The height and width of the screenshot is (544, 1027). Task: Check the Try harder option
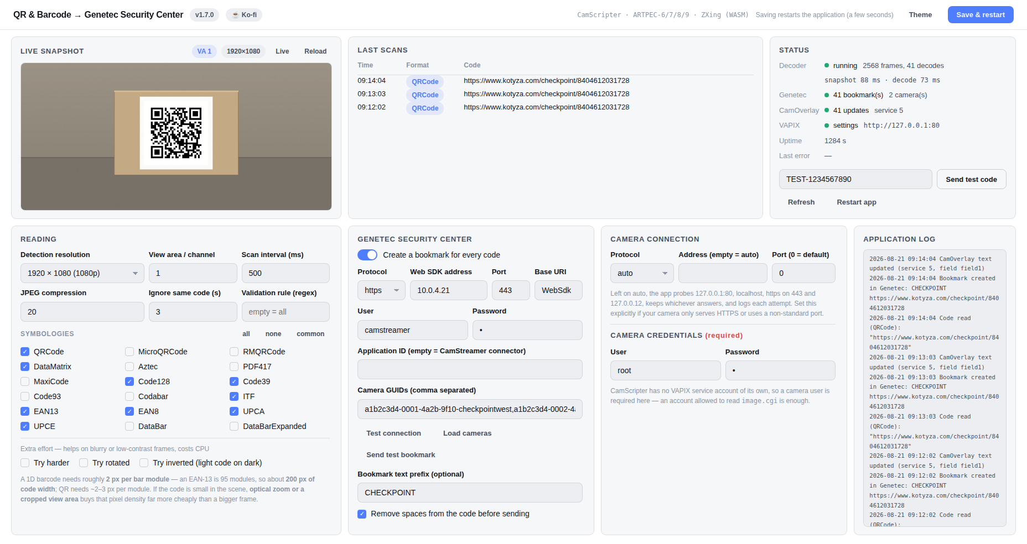[x=25, y=463]
